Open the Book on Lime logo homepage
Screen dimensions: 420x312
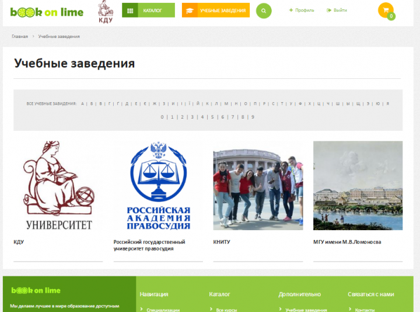pyautogui.click(x=47, y=12)
